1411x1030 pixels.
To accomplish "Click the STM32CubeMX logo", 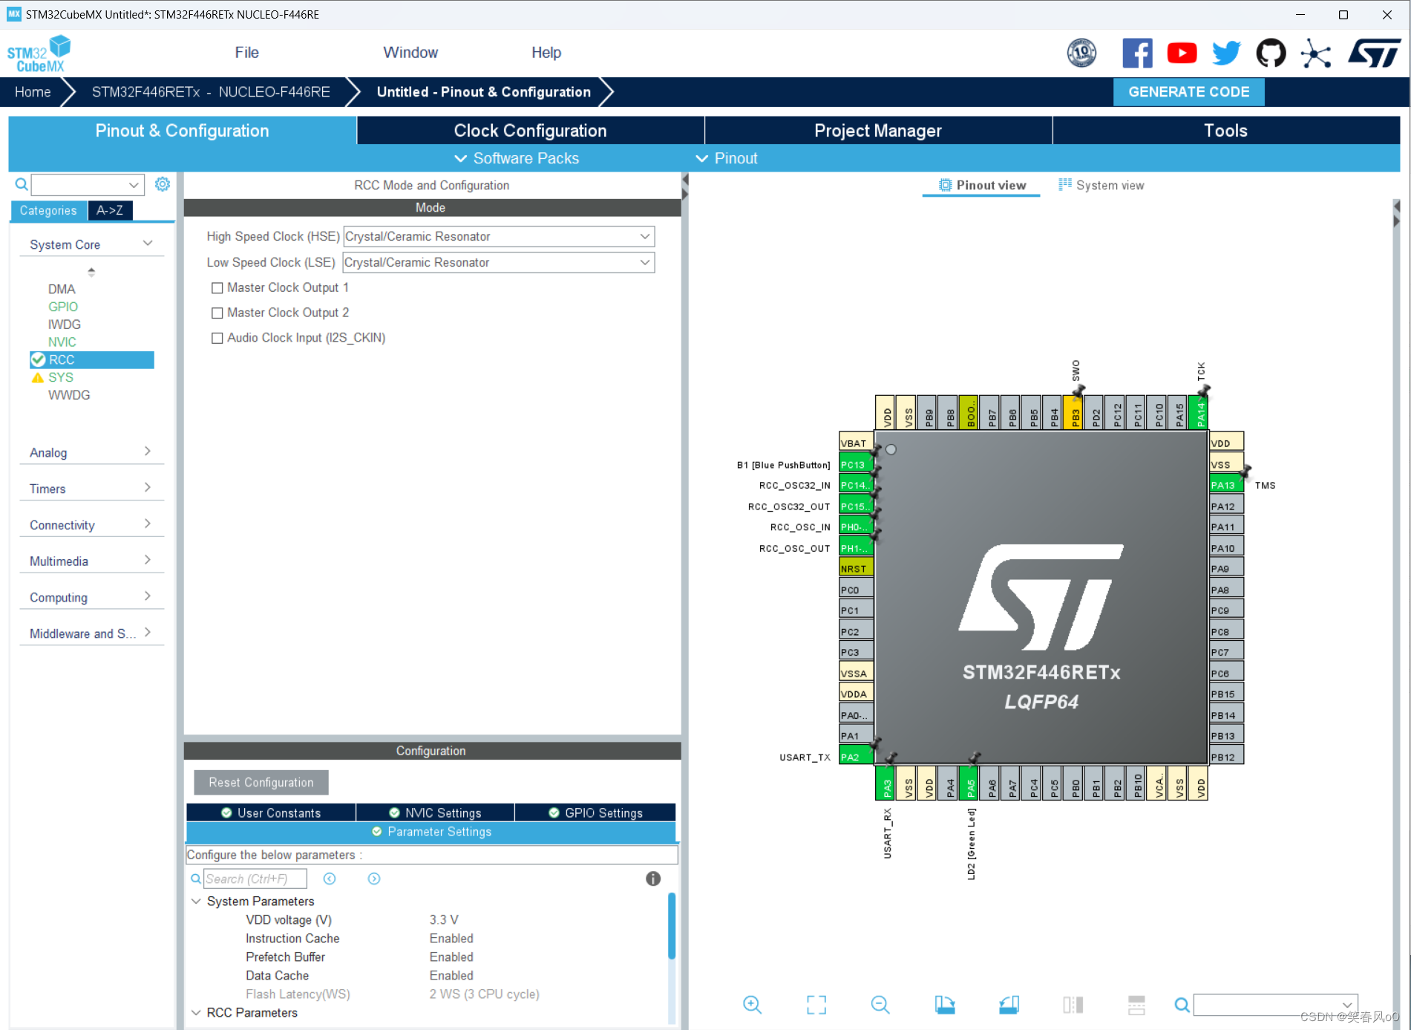I will click(x=39, y=54).
